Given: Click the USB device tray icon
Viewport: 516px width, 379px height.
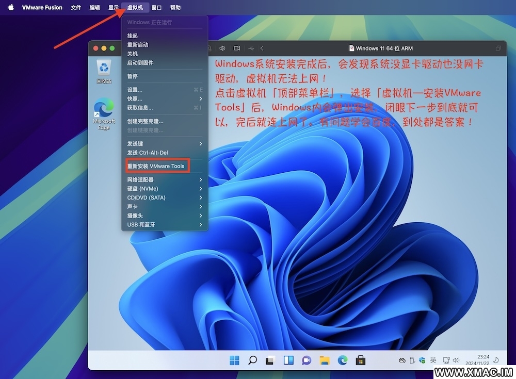Looking at the screenshot, I should pos(412,360).
